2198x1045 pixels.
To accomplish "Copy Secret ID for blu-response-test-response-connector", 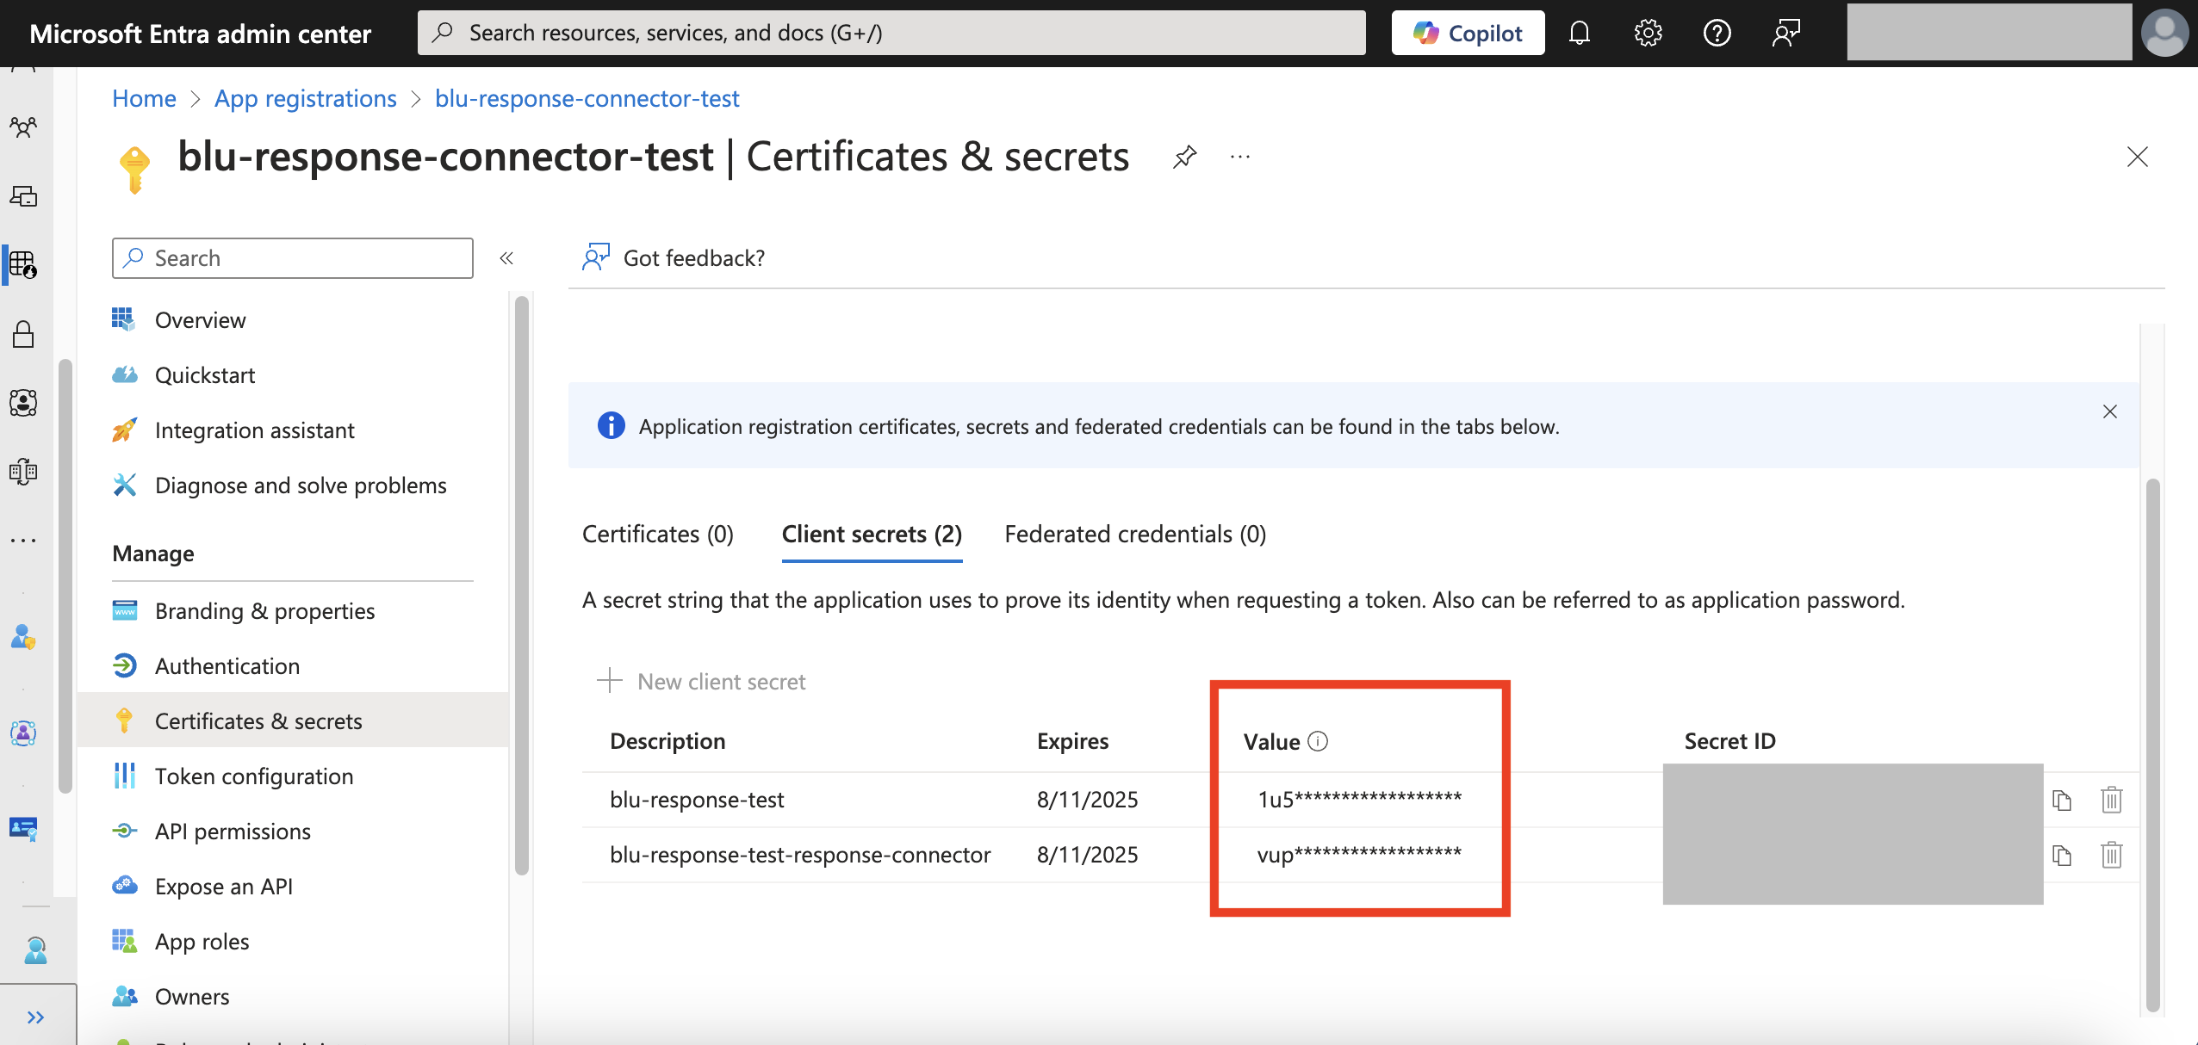I will click(2061, 856).
